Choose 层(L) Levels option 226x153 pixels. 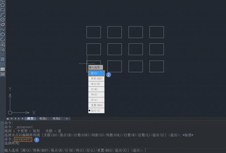point(96,100)
